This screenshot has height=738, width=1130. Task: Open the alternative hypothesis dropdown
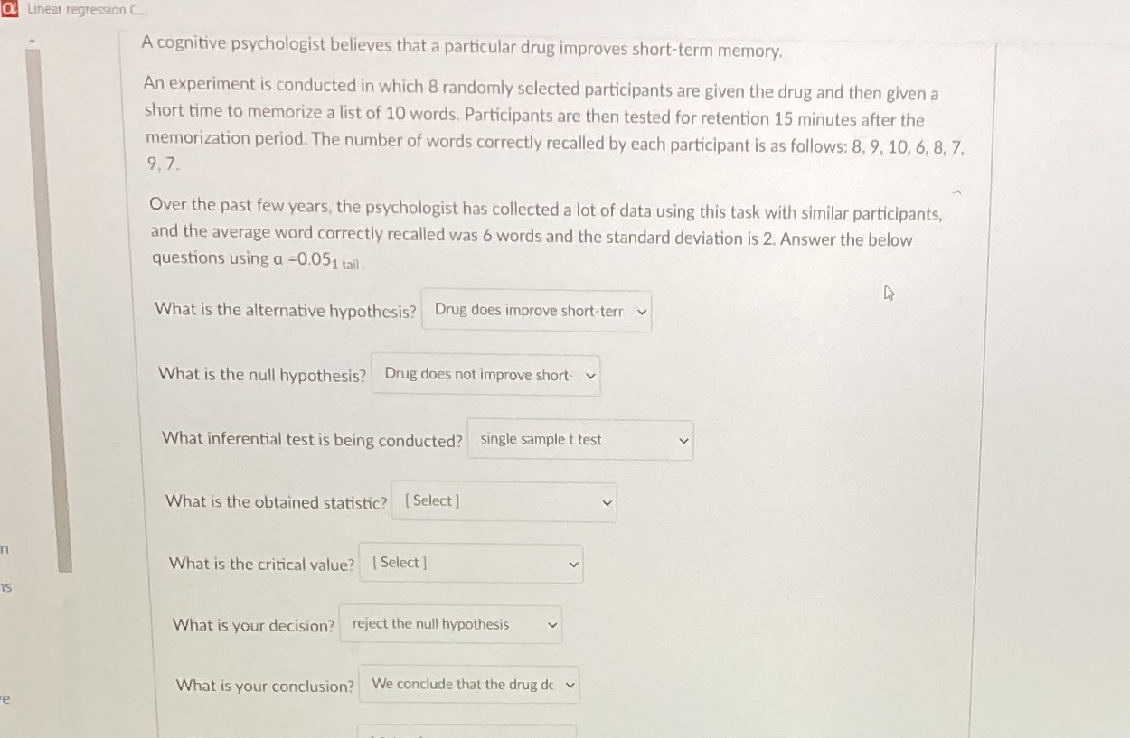(x=535, y=311)
